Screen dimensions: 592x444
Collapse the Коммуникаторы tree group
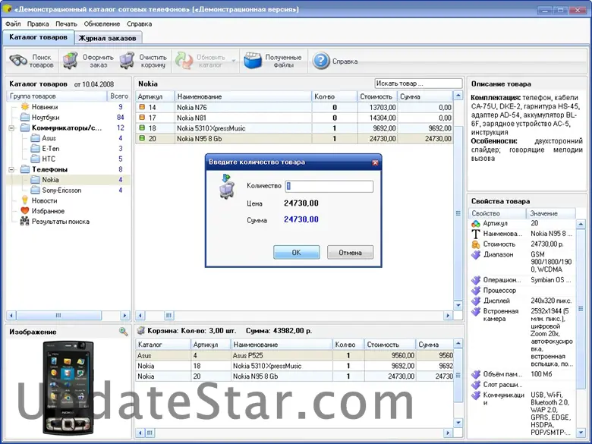(11, 128)
